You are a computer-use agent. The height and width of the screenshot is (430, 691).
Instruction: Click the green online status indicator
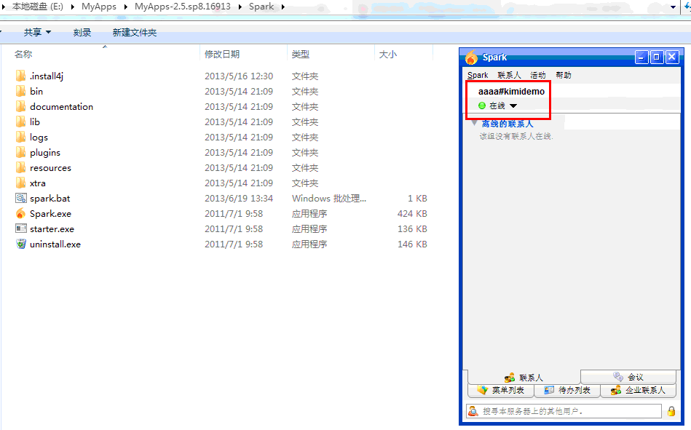[x=482, y=105]
